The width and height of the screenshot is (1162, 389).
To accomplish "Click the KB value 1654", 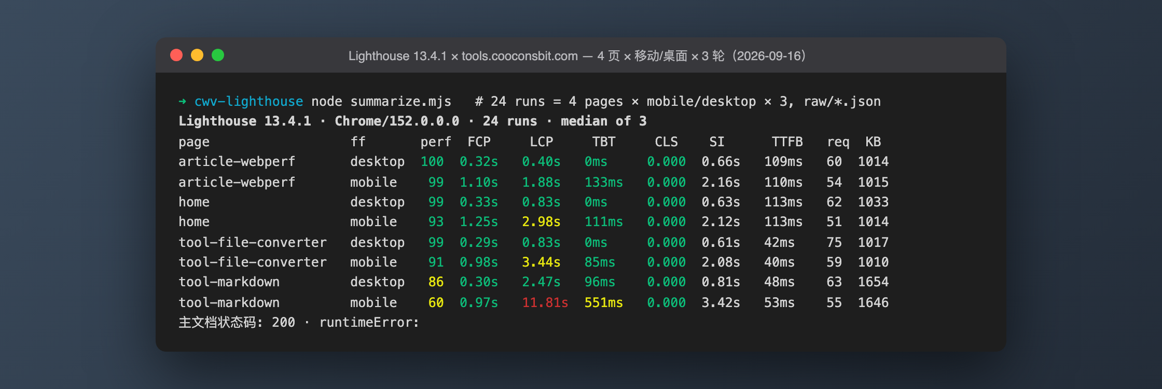I will pyautogui.click(x=873, y=282).
